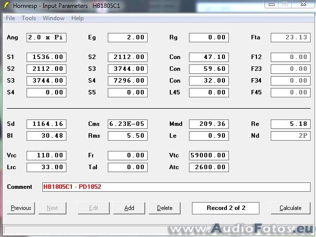Click the Cms field with 6.23E-05
Viewport: 316px width, 237px height.
(x=127, y=124)
